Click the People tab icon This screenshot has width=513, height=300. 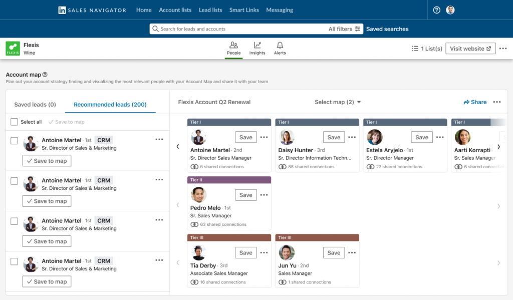click(x=233, y=45)
